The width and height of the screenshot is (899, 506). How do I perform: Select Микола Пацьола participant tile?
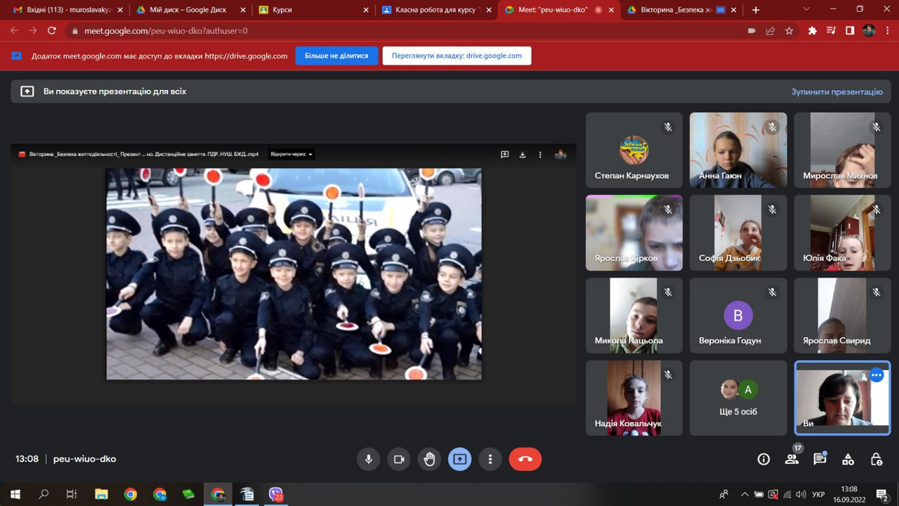pyautogui.click(x=634, y=316)
